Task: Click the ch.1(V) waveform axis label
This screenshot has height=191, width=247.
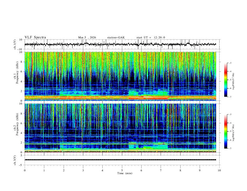Action: (15, 44)
